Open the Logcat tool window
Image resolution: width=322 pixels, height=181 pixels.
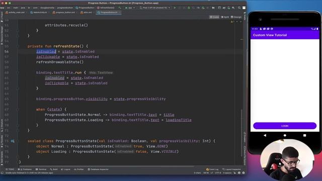point(66,169)
